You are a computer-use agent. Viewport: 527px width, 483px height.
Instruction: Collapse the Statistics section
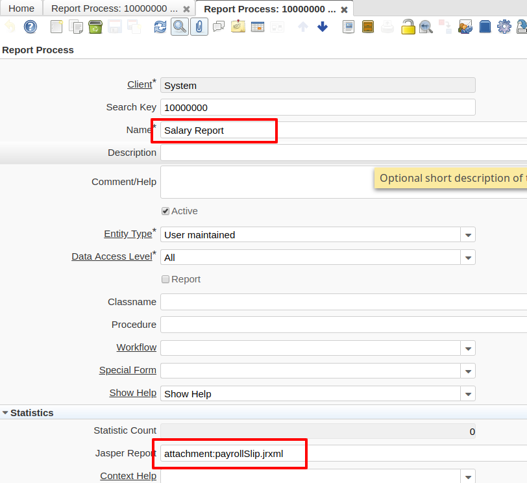[5, 412]
